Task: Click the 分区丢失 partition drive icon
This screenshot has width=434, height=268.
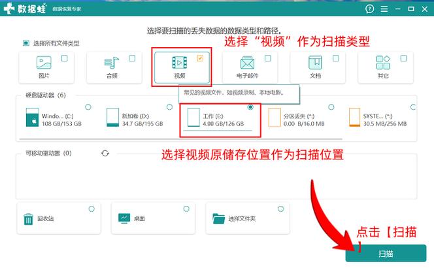Action: tap(275, 118)
